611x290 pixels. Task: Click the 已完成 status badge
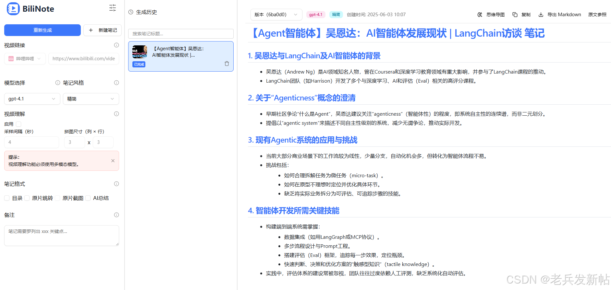point(139,64)
